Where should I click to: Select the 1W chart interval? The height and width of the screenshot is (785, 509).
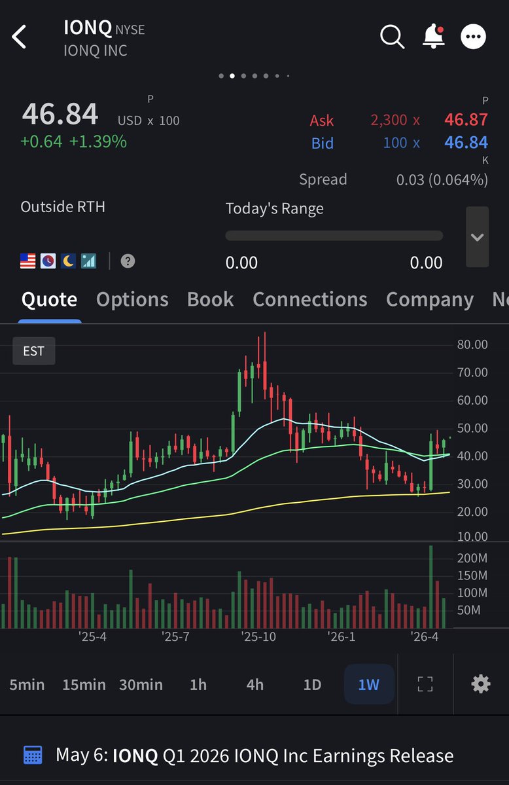pyautogui.click(x=369, y=684)
